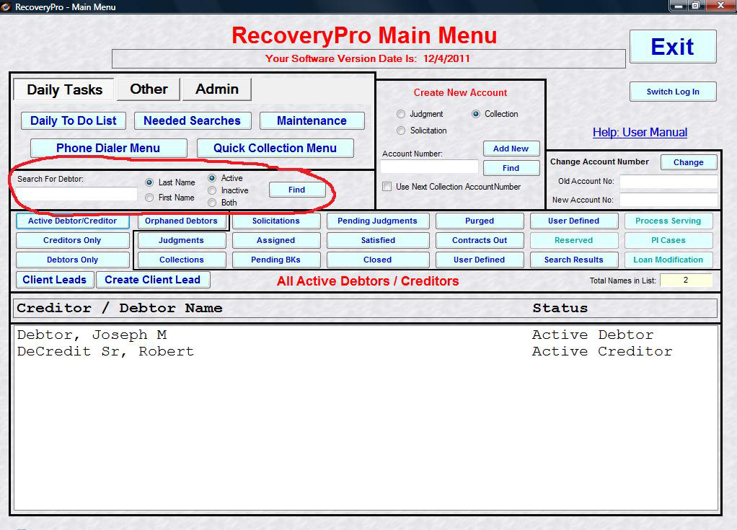Show Purged accounts
The image size is (737, 530).
pos(480,221)
